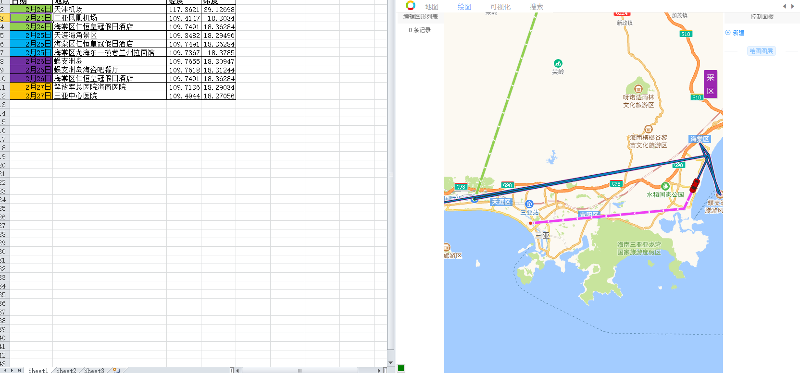Image resolution: width=800 pixels, height=373 pixels.
Task: Select cell containing 三亚凤凰机场
Action: 110,18
